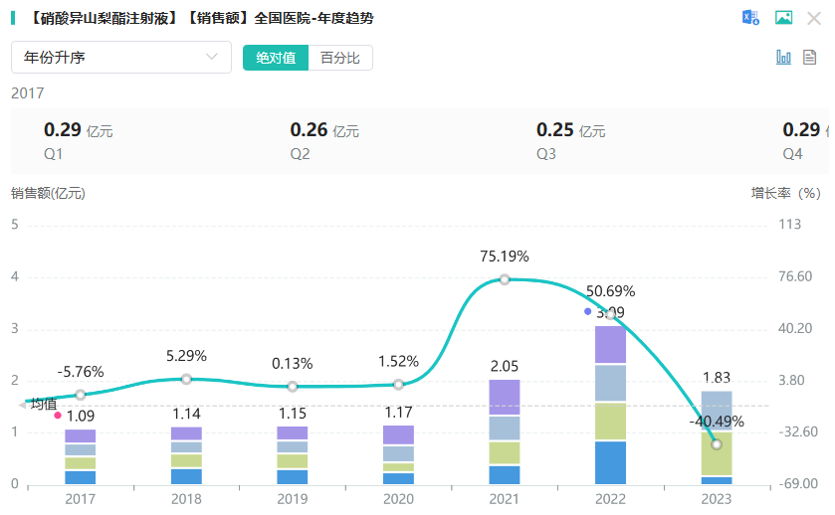Viewport: 835px width, 515px height.
Task: Click the green segment of 2023 bar
Action: pos(717,454)
